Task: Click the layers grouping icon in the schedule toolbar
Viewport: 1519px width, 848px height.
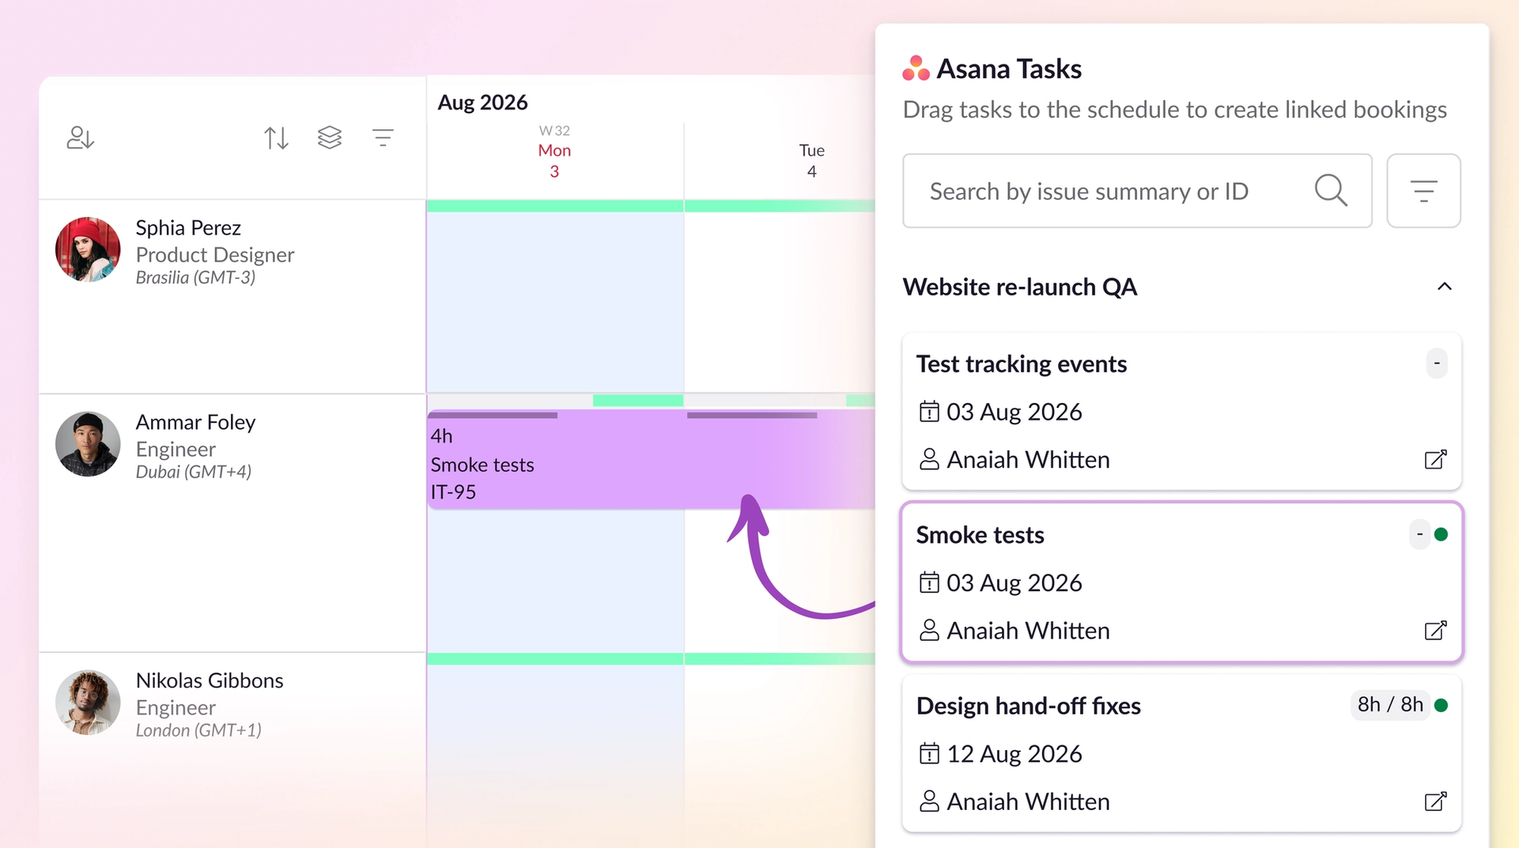Action: [x=330, y=137]
